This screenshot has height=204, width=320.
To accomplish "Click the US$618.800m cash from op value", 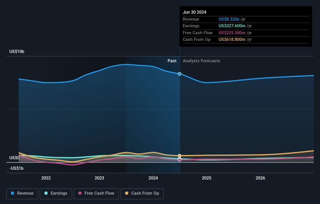I will 232,40.
